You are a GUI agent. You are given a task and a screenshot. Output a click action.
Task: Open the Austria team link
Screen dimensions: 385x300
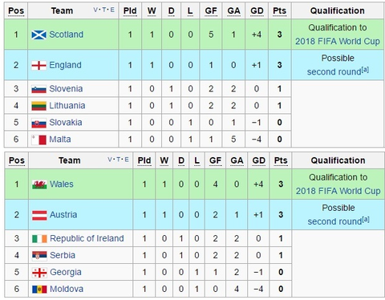(x=63, y=215)
